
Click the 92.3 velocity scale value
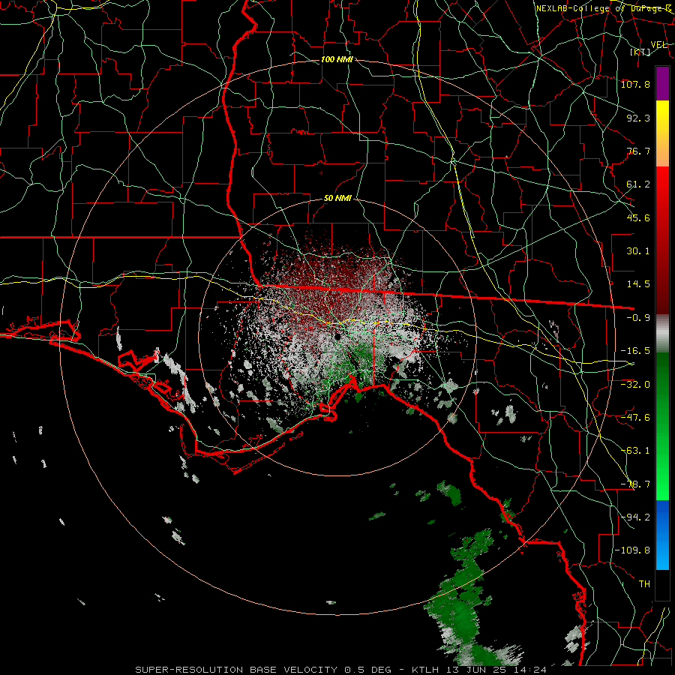[638, 118]
